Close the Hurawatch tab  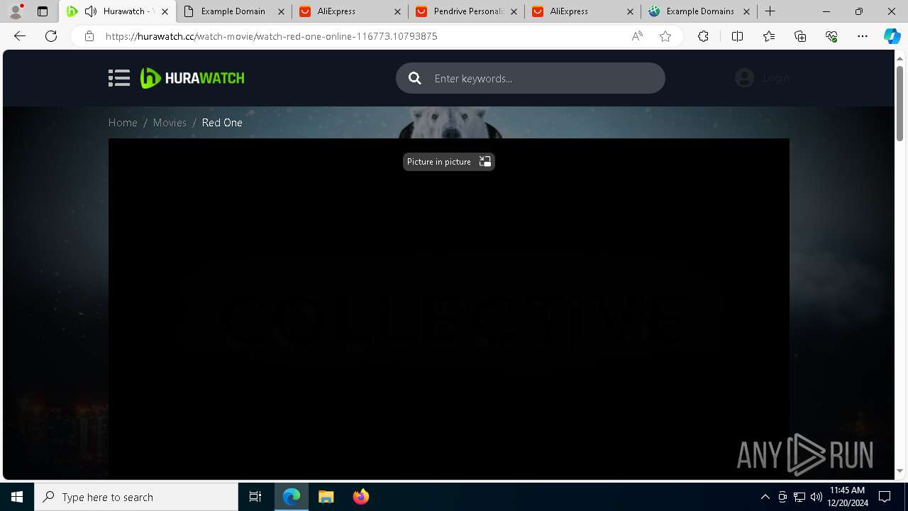(164, 11)
